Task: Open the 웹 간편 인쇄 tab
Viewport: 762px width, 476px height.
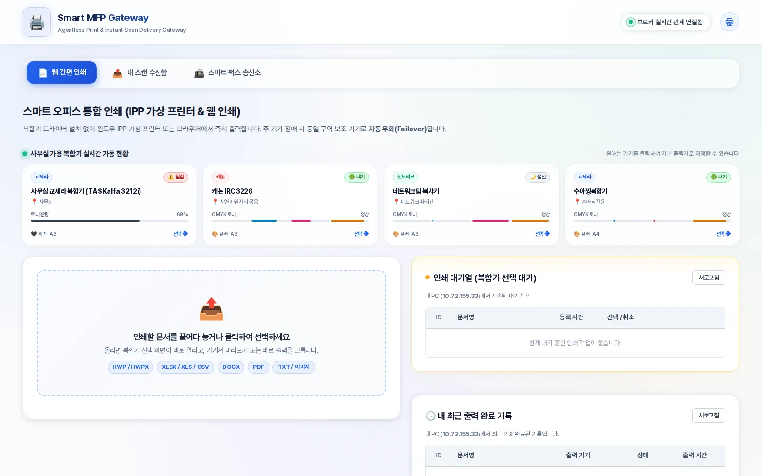Action: (61, 72)
